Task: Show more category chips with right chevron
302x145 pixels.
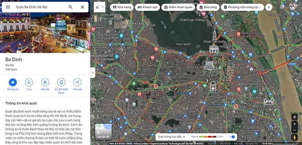Action: [269, 7]
